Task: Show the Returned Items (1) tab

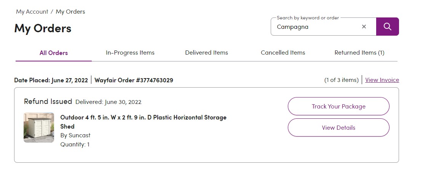Action: 359,52
